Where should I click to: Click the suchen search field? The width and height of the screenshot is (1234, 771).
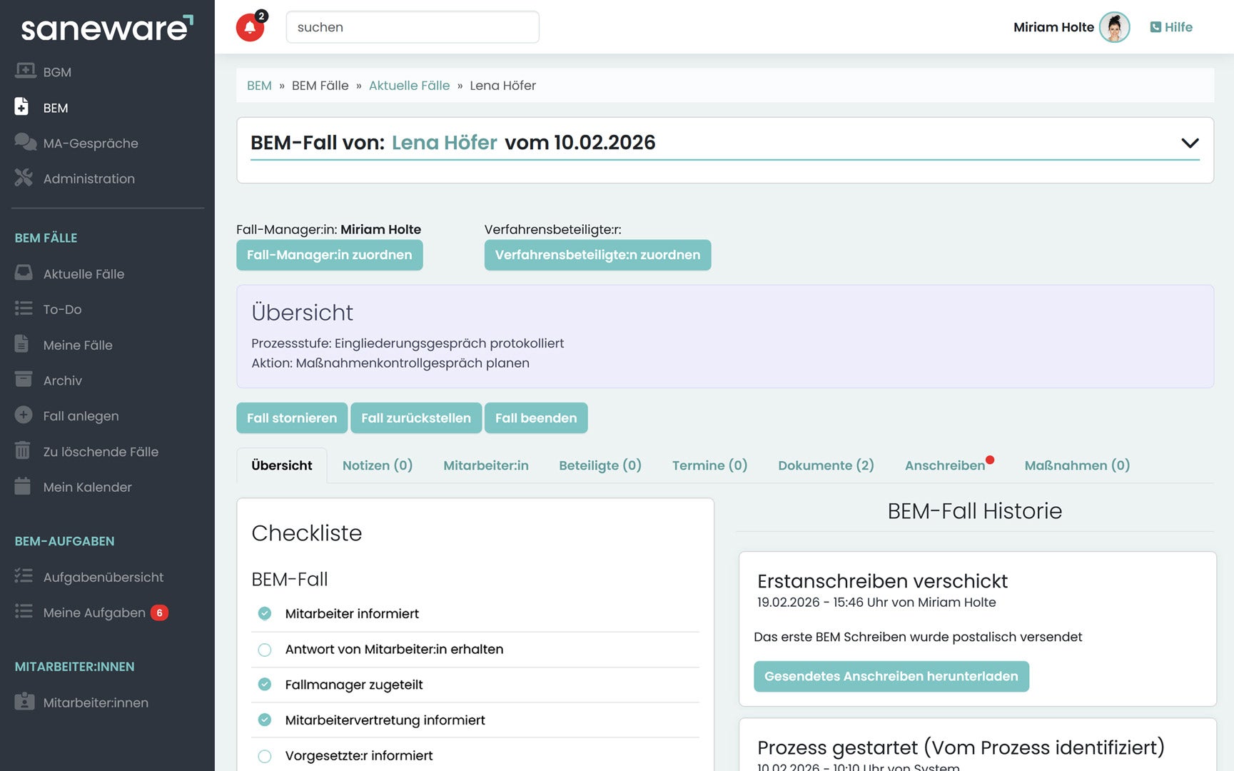pos(413,27)
